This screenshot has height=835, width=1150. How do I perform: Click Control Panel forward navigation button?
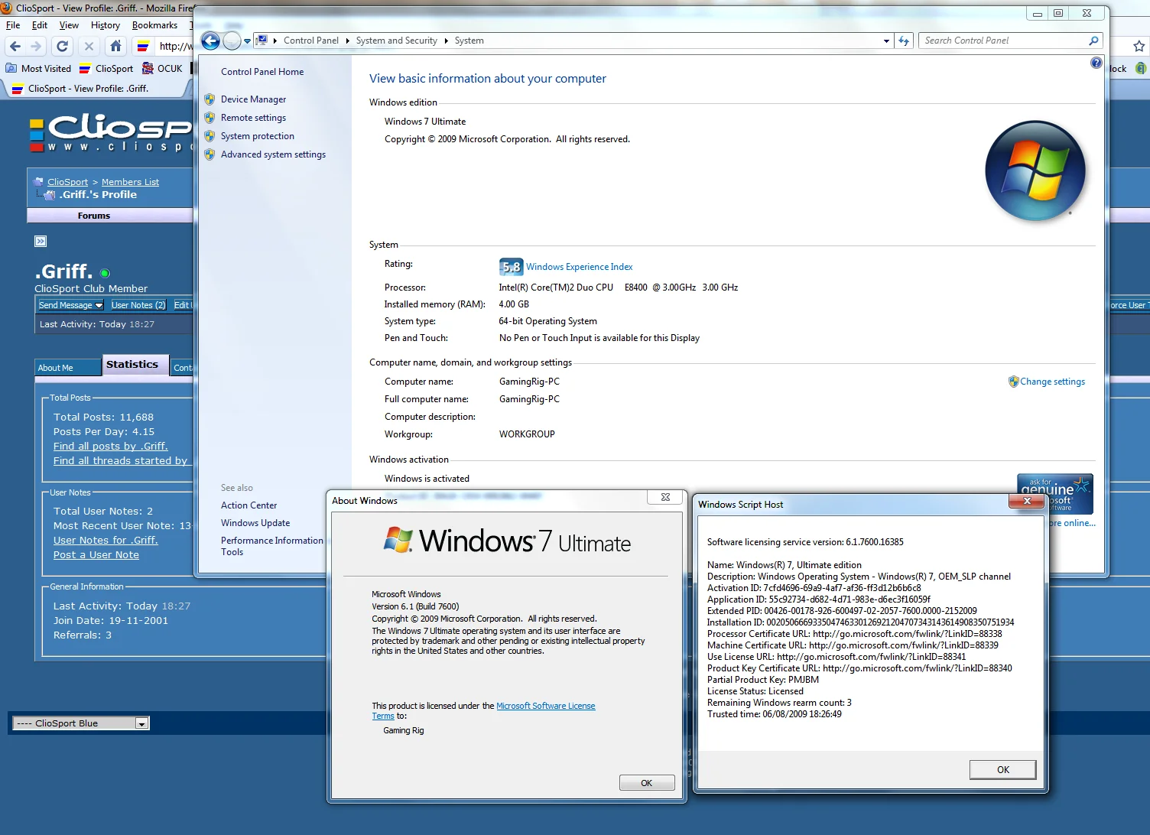[232, 41]
